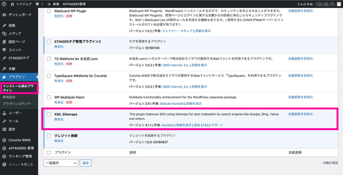Click バージョン 20190130 version text

144,48
